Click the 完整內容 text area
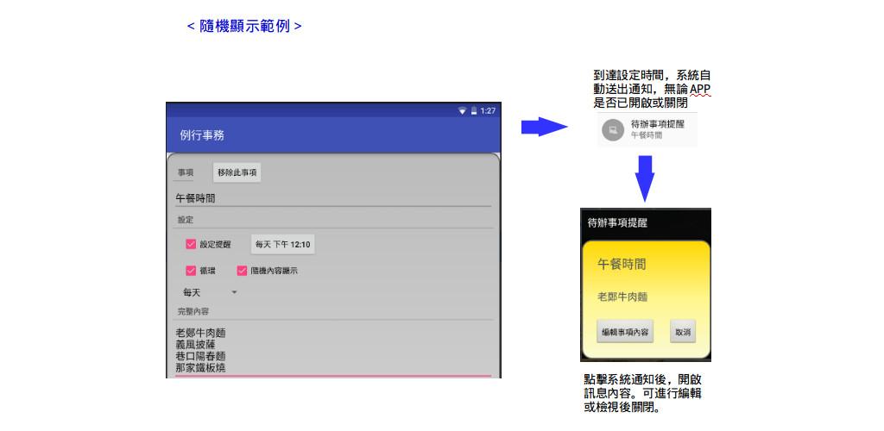884x431 pixels. [x=332, y=350]
